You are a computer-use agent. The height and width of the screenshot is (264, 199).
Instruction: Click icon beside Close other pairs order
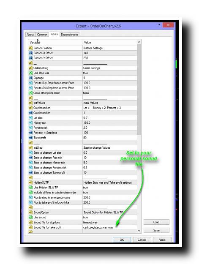[x=30, y=93]
